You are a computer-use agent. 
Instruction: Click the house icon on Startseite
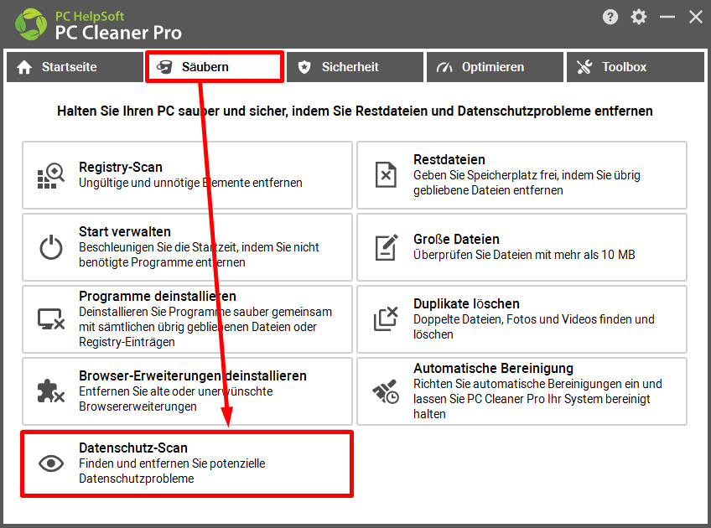24,67
